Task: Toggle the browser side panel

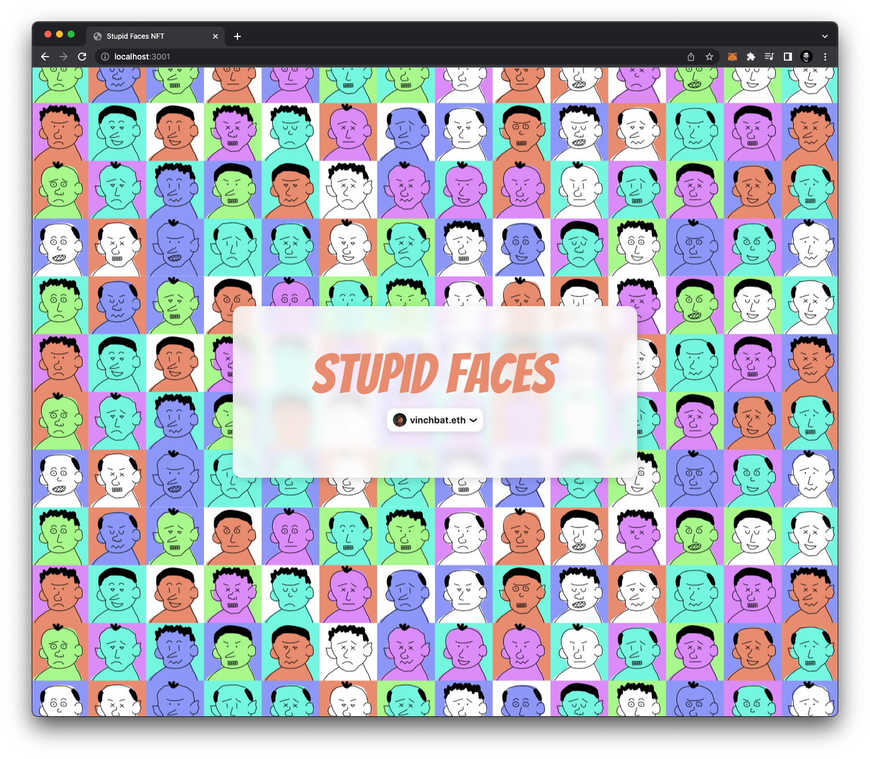Action: 787,57
